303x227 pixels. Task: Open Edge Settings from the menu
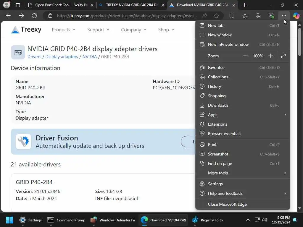(x=243, y=184)
